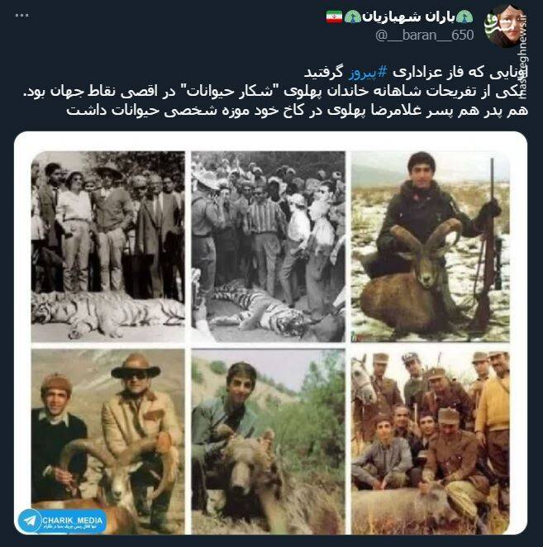Open the Telegram logo icon in watermark
The width and height of the screenshot is (543, 547).
pyautogui.click(x=31, y=521)
